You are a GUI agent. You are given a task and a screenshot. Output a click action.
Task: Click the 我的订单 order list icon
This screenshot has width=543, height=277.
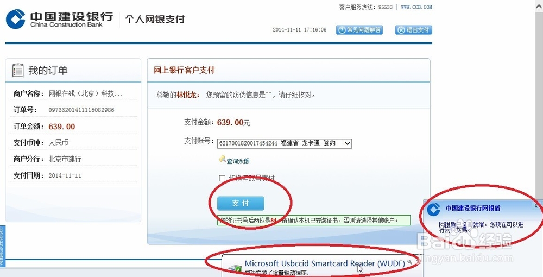pos(18,70)
